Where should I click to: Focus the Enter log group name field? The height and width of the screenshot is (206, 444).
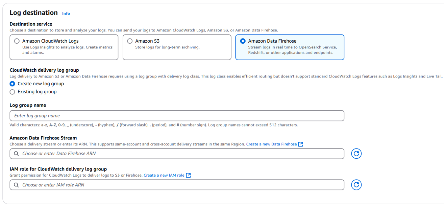pyautogui.click(x=177, y=116)
